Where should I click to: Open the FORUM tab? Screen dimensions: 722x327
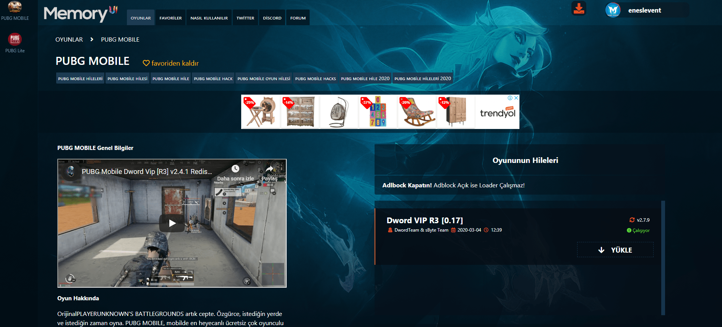(298, 18)
